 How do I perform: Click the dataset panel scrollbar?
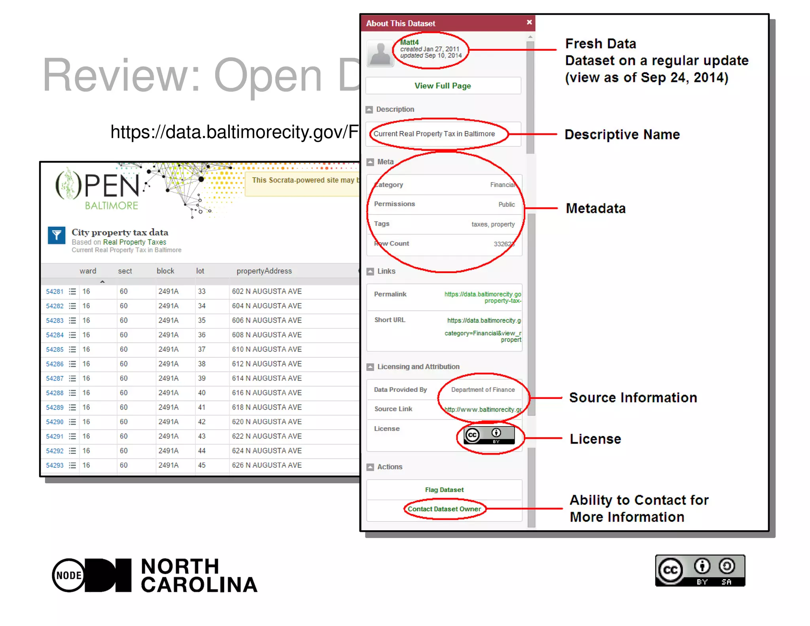click(x=530, y=97)
